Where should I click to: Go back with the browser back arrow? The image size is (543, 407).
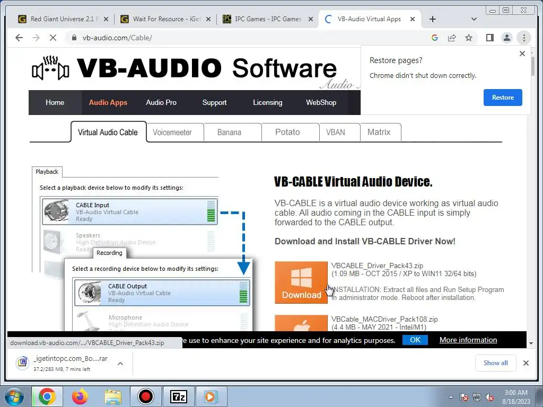point(19,38)
